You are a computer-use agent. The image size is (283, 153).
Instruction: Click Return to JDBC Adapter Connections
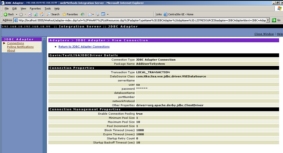(x=84, y=46)
